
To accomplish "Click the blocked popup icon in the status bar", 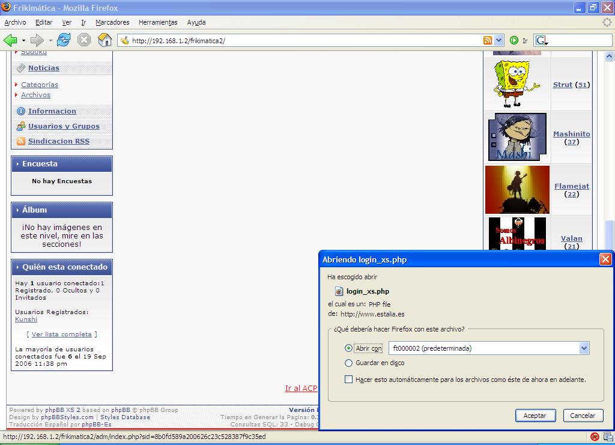I will coord(595,437).
